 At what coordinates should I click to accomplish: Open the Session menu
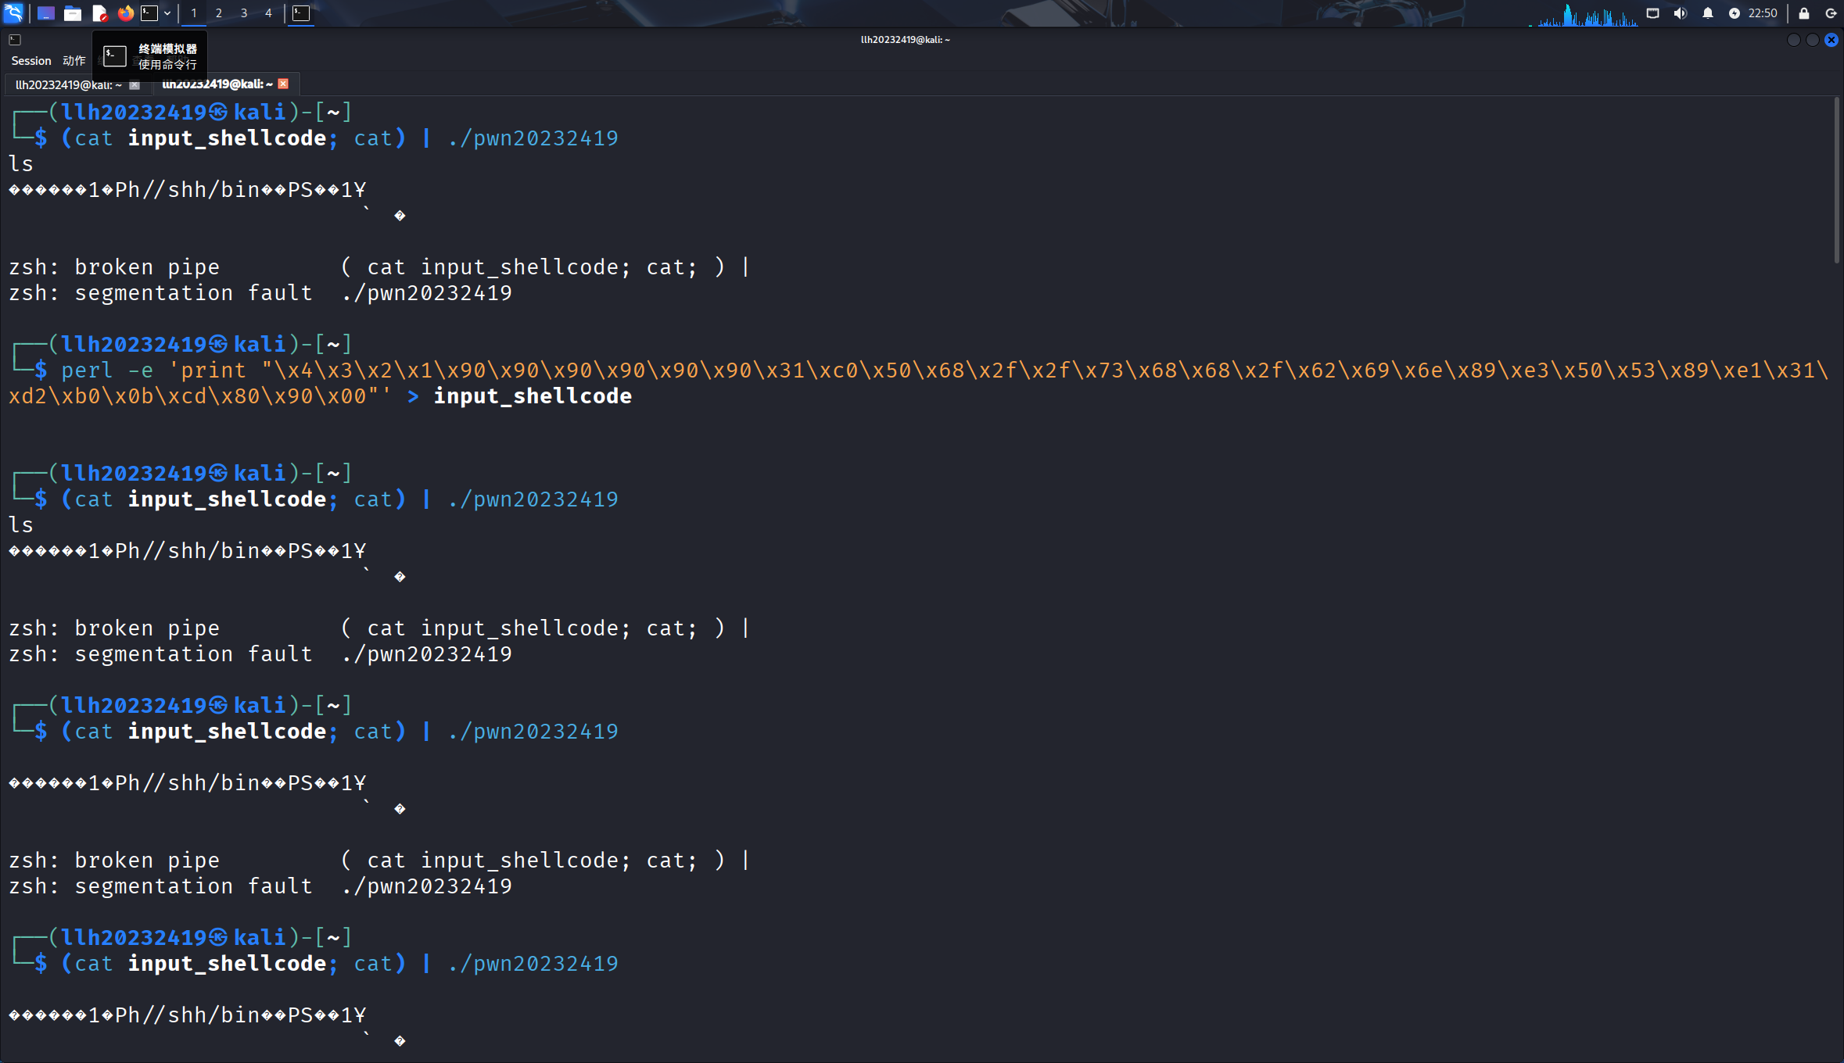pyautogui.click(x=31, y=61)
